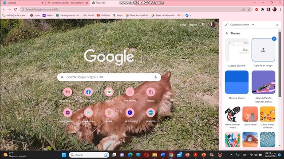The height and width of the screenshot is (159, 284).
Task: Open Firefox from taskbar
Action: pos(187,155)
